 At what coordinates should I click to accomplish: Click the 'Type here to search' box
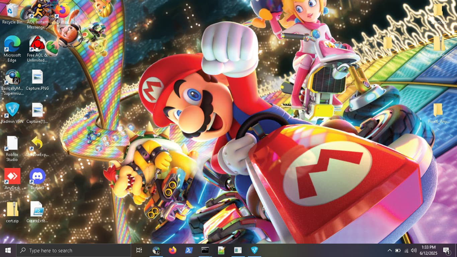(74, 250)
